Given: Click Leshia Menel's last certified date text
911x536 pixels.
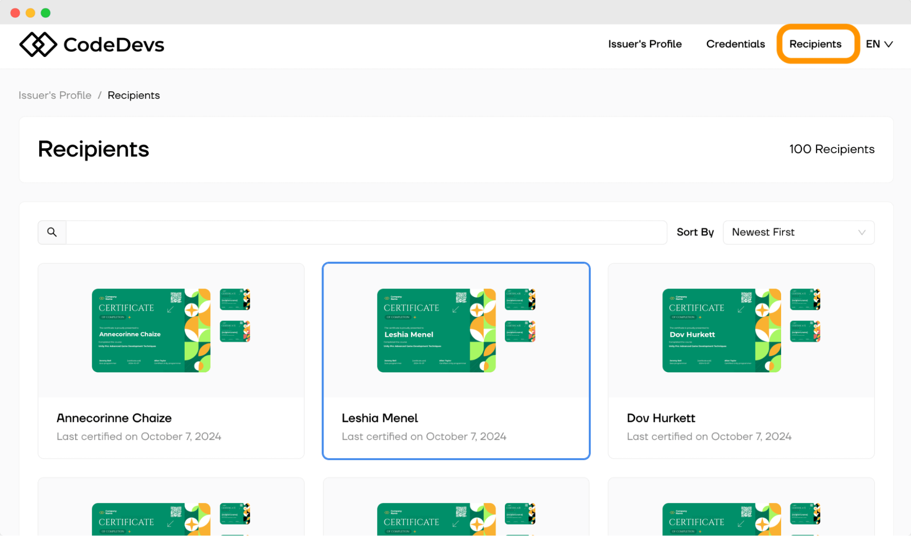Looking at the screenshot, I should (424, 437).
